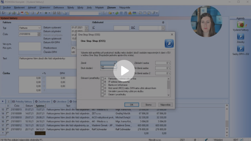Play the video overlay
The width and height of the screenshot is (251, 141).
click(x=124, y=71)
